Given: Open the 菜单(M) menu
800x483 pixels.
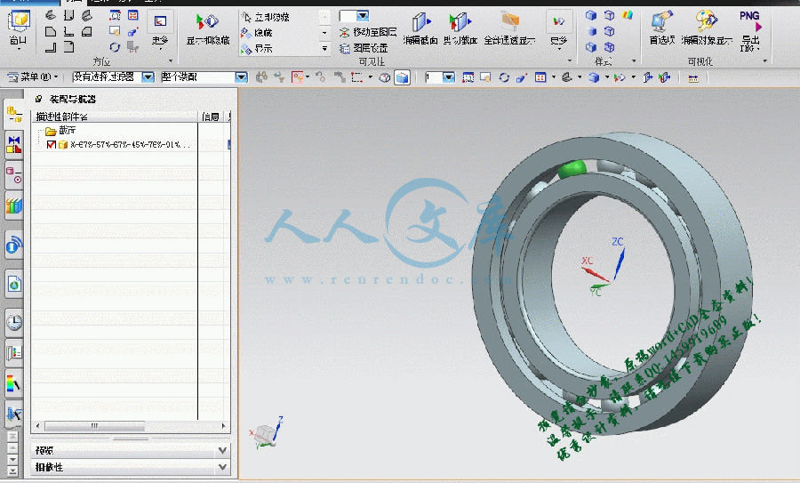Looking at the screenshot, I should point(33,77).
